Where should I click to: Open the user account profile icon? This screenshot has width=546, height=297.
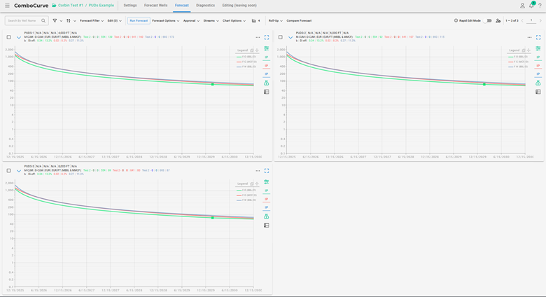522,6
